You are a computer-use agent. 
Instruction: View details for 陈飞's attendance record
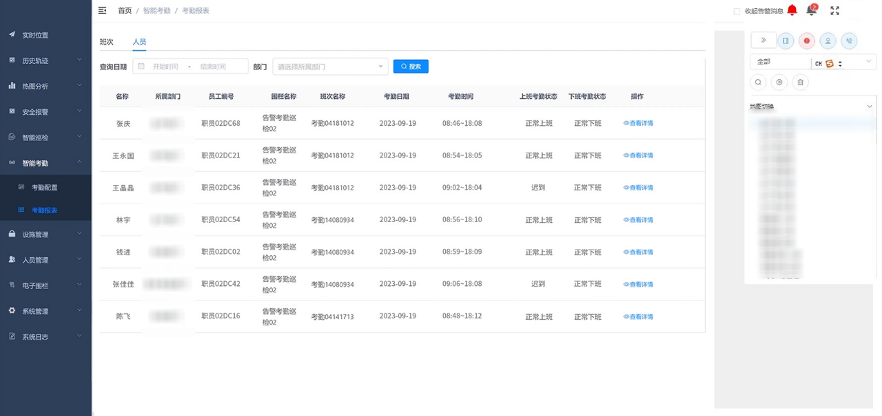point(638,317)
